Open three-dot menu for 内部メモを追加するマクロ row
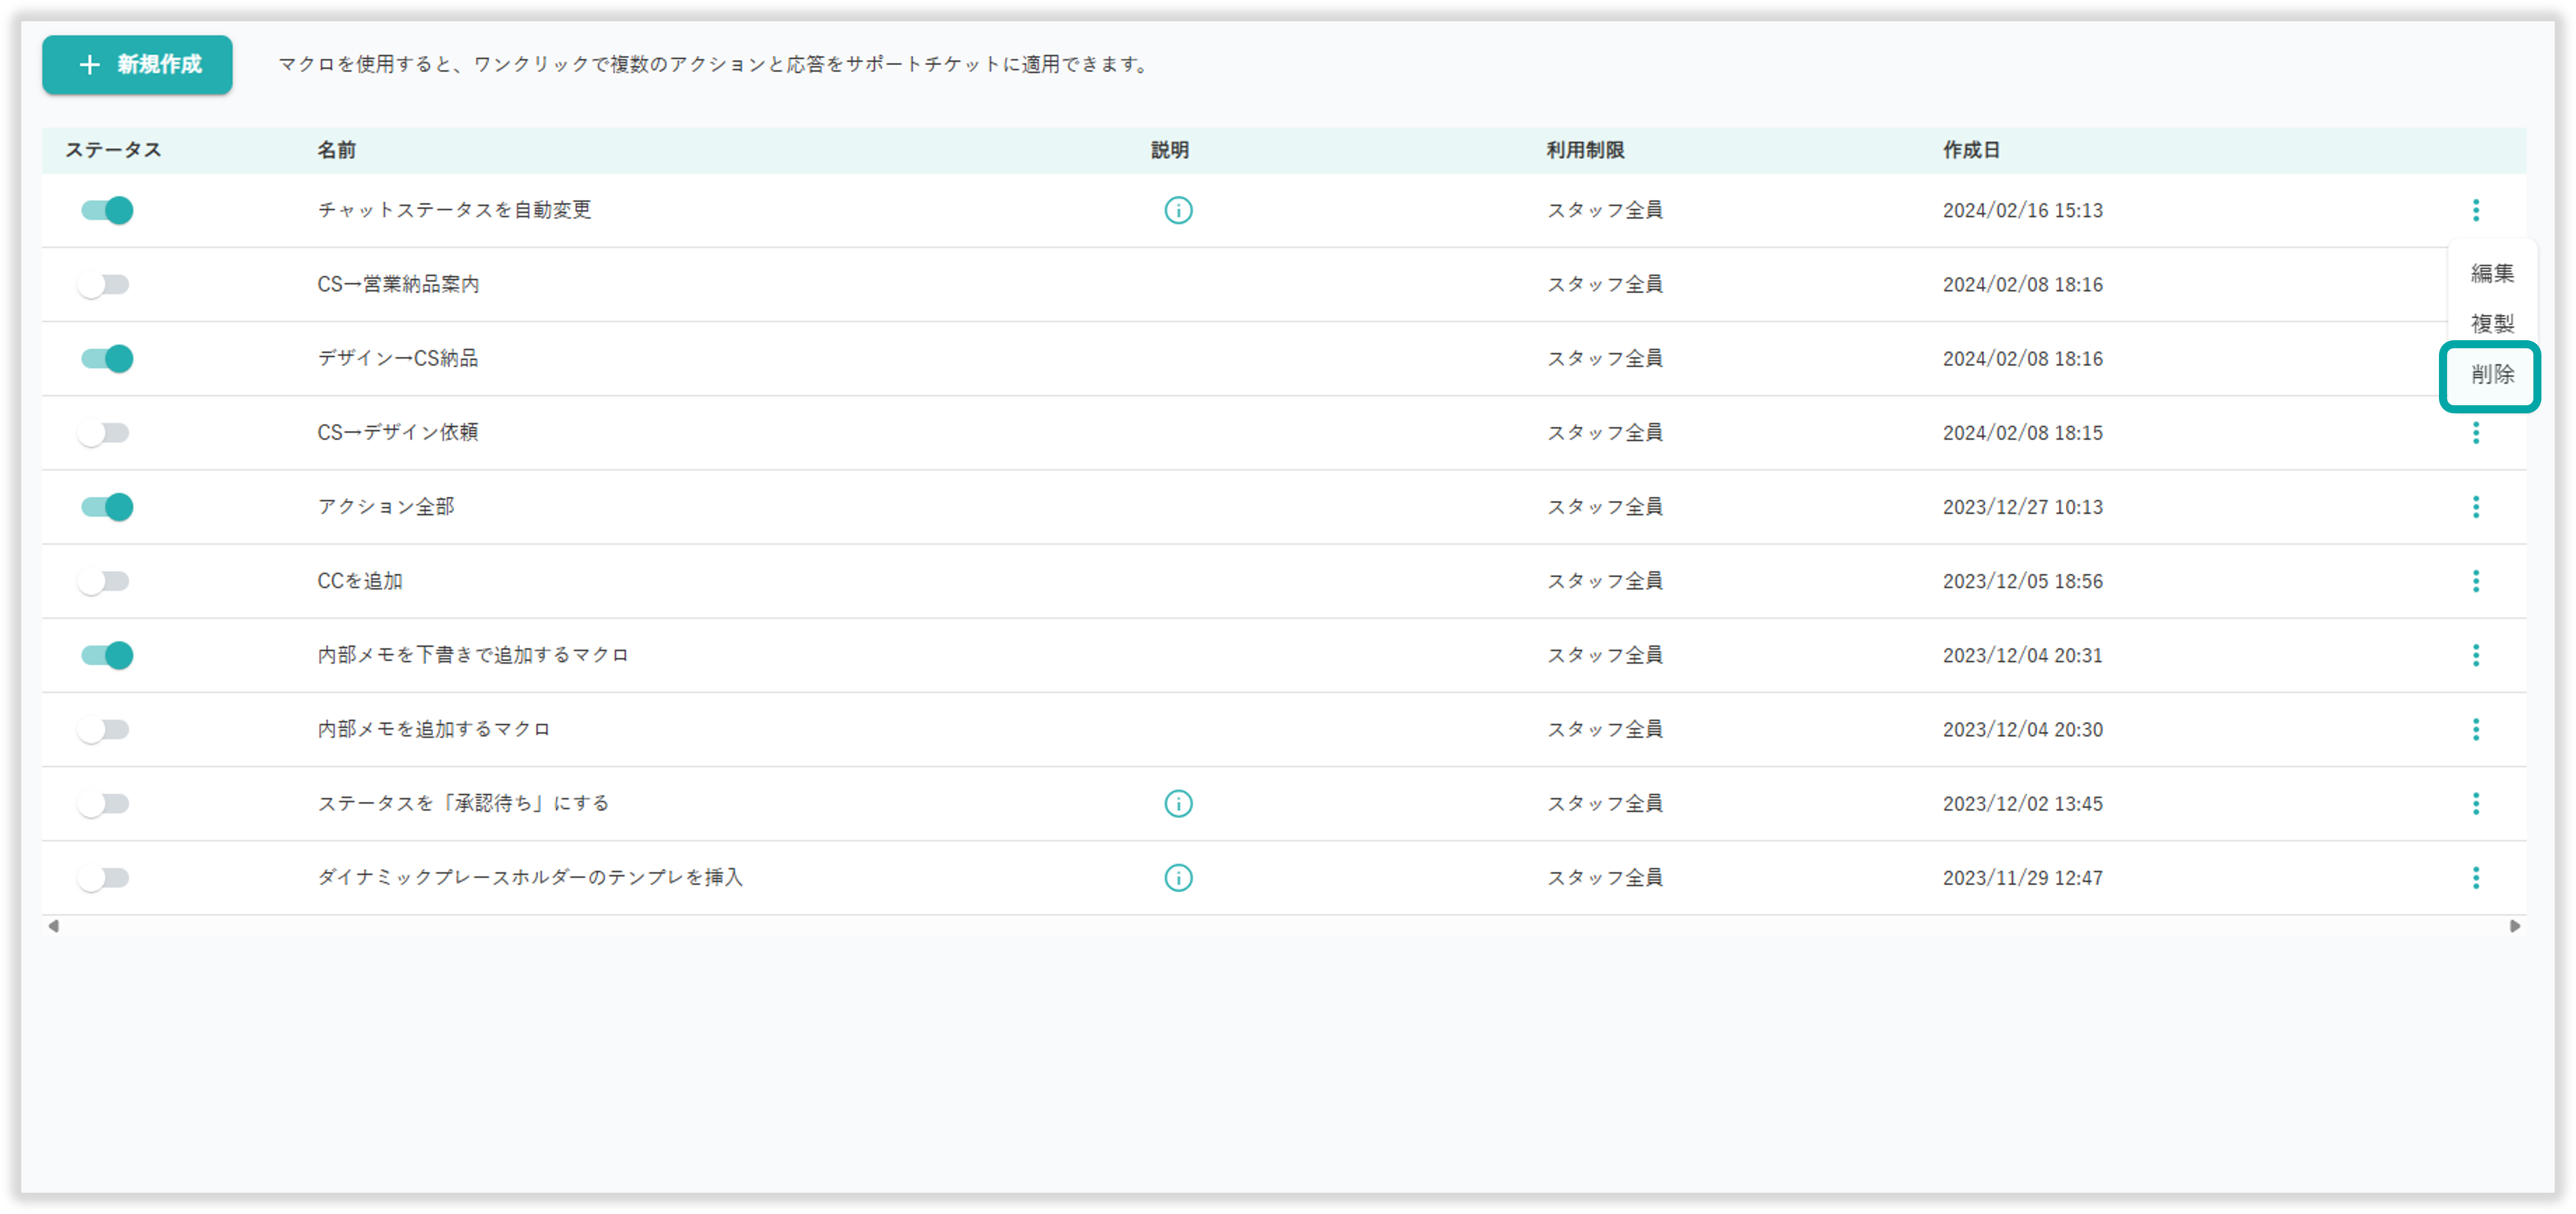This screenshot has height=1214, width=2576. tap(2475, 729)
